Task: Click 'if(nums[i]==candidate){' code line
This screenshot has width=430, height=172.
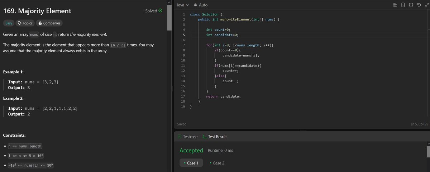Action: pyautogui.click(x=238, y=66)
